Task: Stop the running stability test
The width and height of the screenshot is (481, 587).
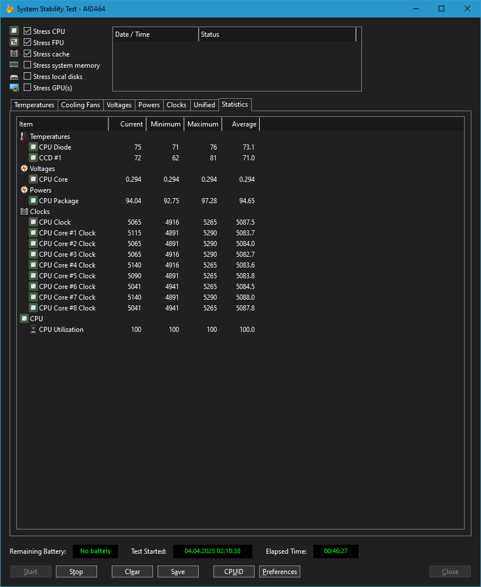Action: [x=76, y=572]
